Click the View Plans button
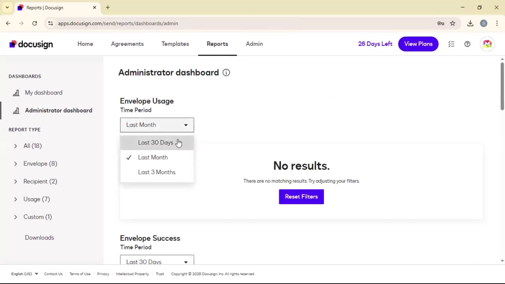505x284 pixels. pos(418,44)
